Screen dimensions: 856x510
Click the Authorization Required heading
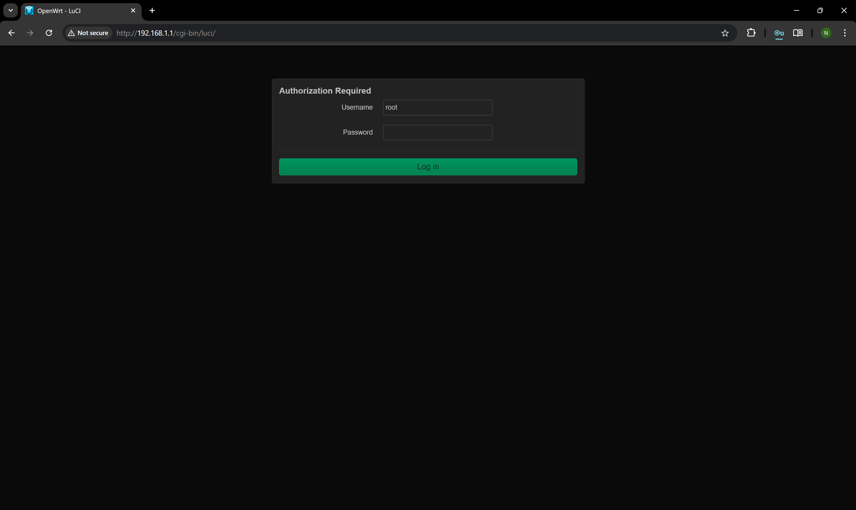pyautogui.click(x=325, y=90)
